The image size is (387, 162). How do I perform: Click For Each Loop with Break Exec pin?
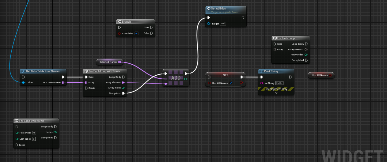point(86,77)
